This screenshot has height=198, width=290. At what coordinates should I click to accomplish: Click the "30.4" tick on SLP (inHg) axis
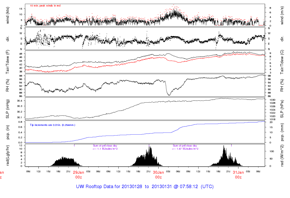(20, 101)
